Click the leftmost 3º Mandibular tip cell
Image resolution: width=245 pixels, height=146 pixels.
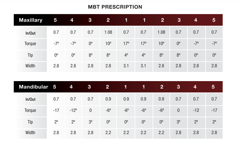(x=90, y=122)
